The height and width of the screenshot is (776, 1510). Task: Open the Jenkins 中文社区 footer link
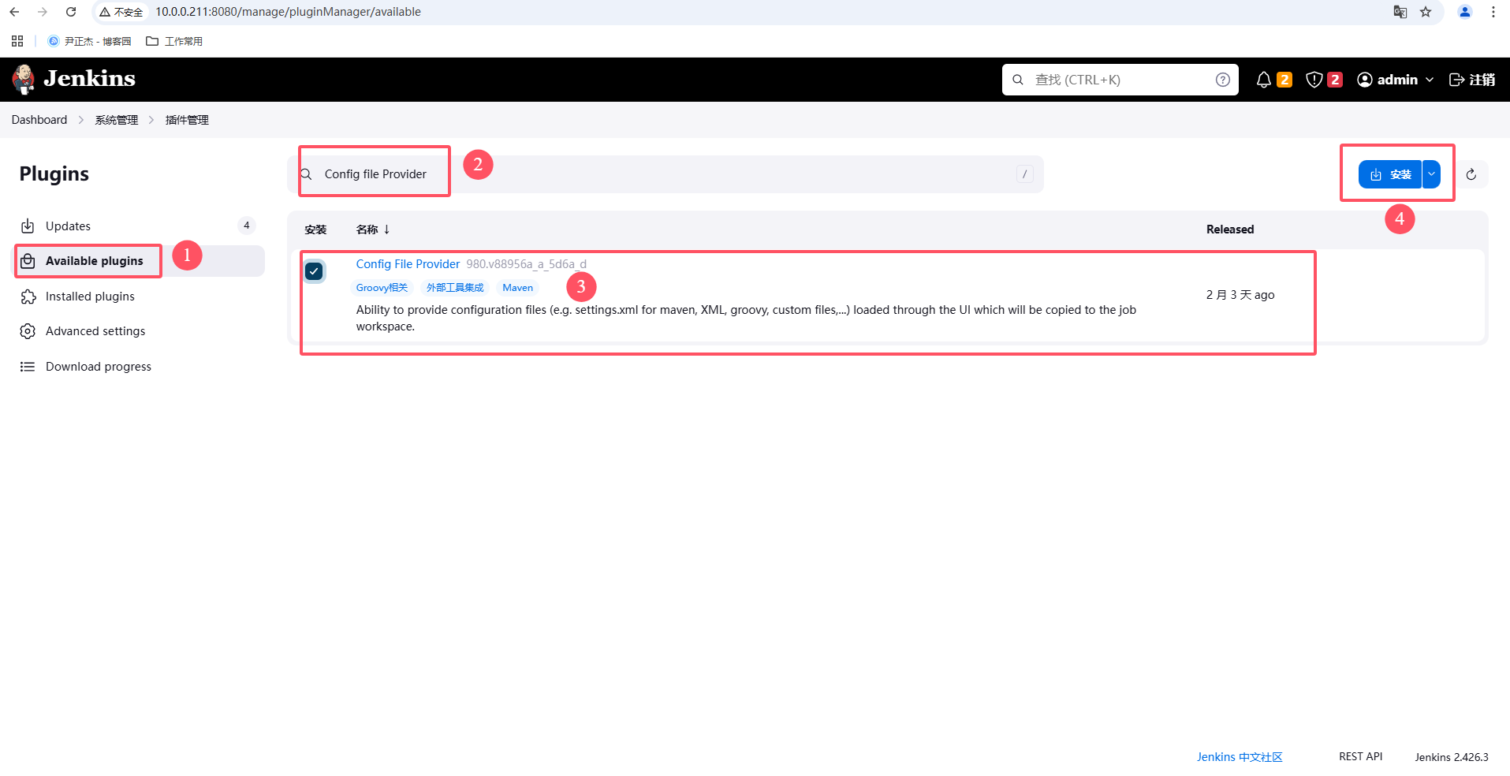(1240, 757)
